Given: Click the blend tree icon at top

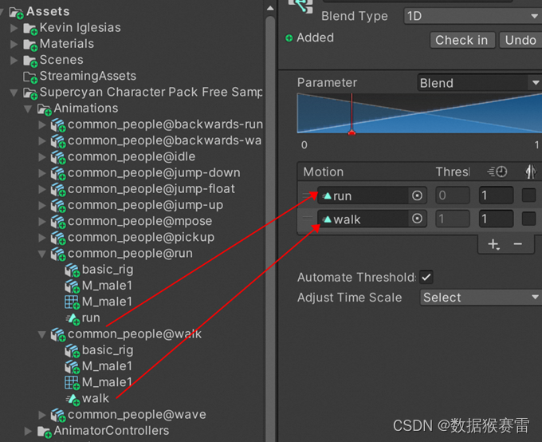Looking at the screenshot, I should [300, 6].
